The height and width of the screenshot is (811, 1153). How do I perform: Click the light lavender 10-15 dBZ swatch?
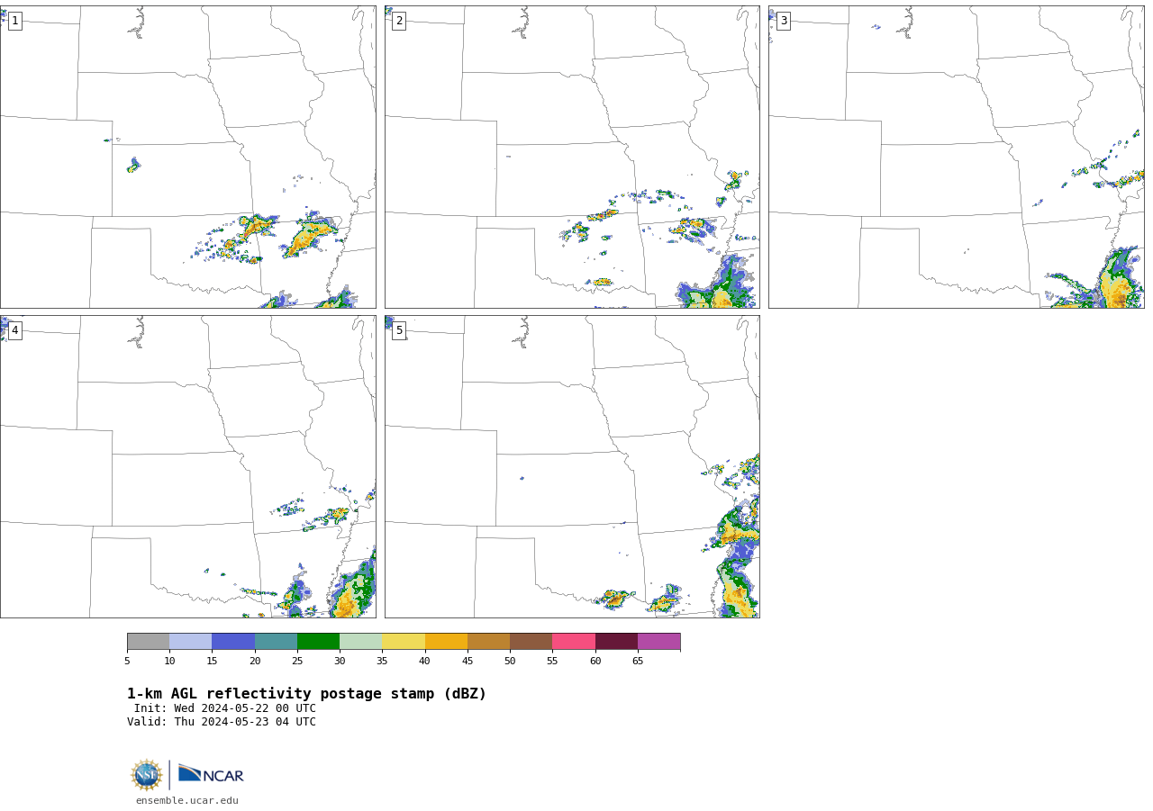point(190,641)
